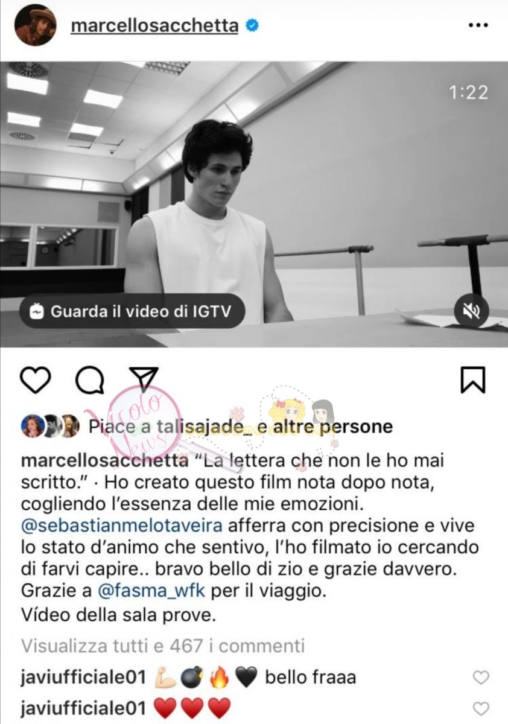
Task: Save the post with the bookmark icon
Action: click(x=473, y=380)
